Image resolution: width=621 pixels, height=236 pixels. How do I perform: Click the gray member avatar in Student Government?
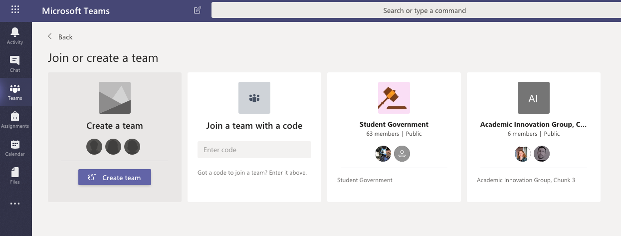pos(402,154)
